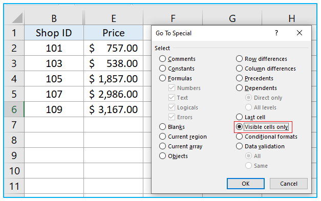Toggle the Logicals checkbox
The height and width of the screenshot is (201, 321).
tap(172, 107)
